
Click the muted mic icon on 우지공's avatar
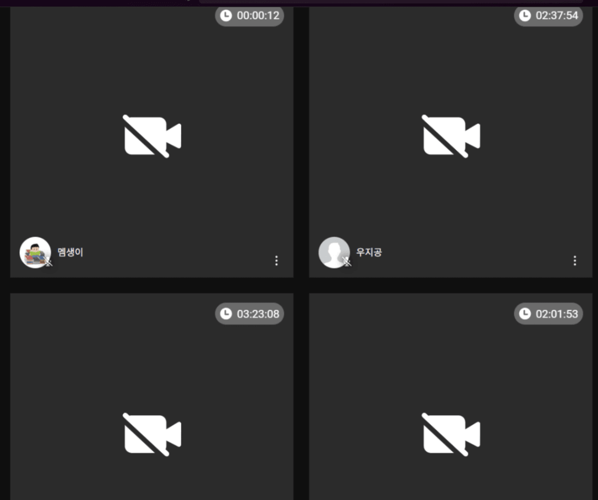click(x=346, y=262)
